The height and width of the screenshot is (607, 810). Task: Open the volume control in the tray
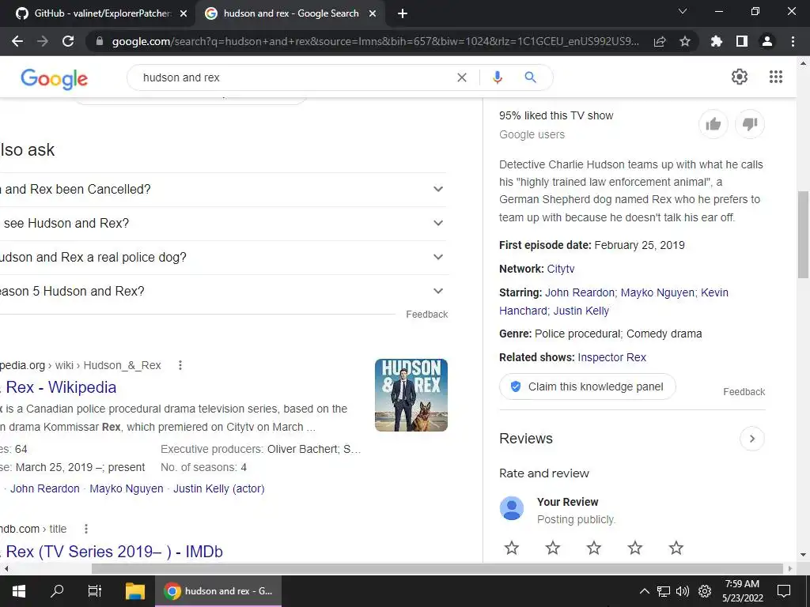pos(683,591)
